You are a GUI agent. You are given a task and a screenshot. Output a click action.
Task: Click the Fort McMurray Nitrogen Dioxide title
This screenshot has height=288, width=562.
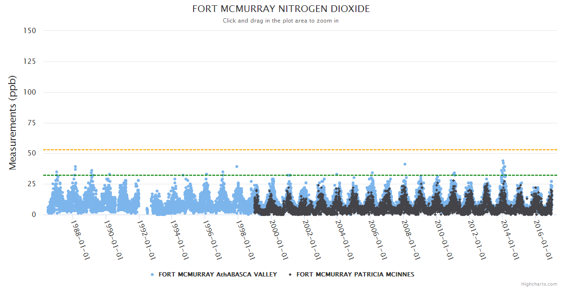[x=281, y=9]
